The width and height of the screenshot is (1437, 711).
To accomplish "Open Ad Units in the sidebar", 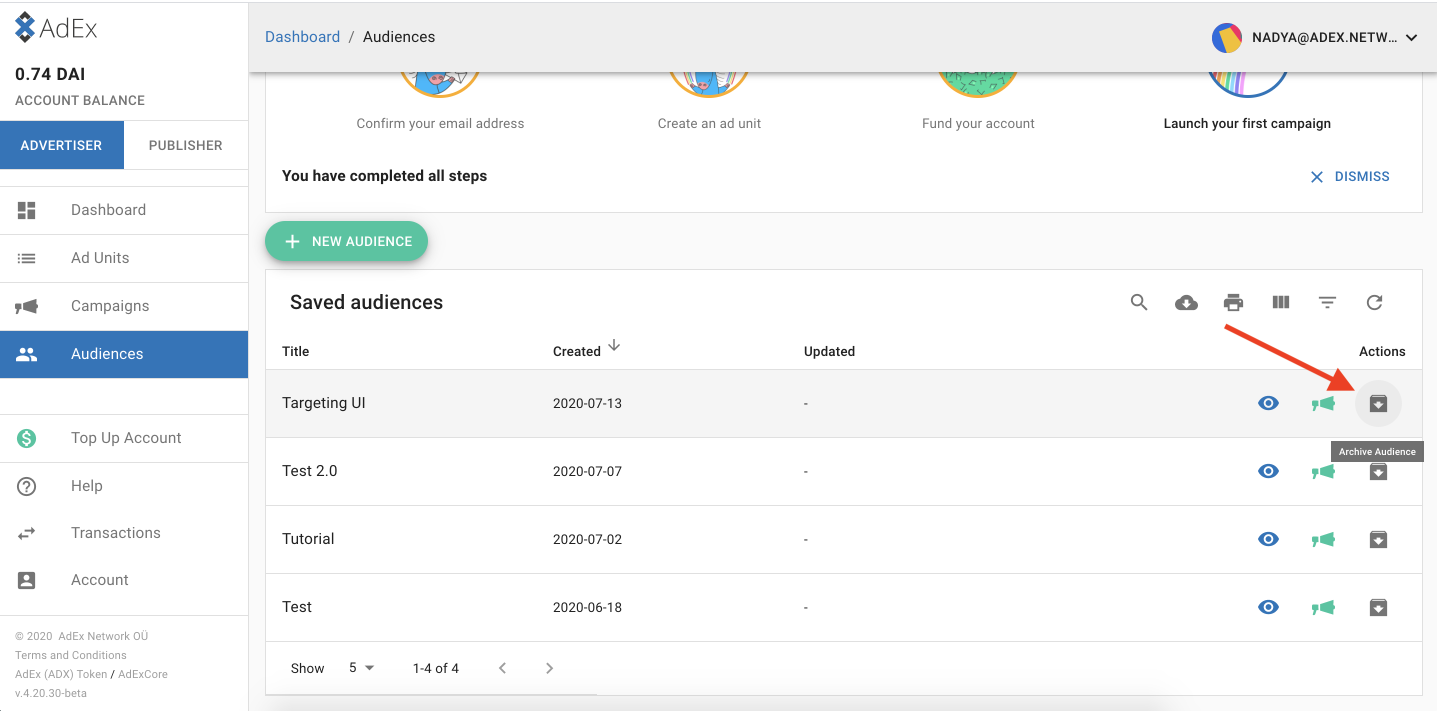I will [x=124, y=258].
